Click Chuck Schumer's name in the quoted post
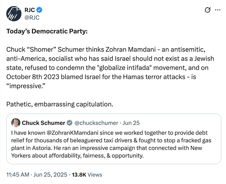 pyautogui.click(x=43, y=123)
